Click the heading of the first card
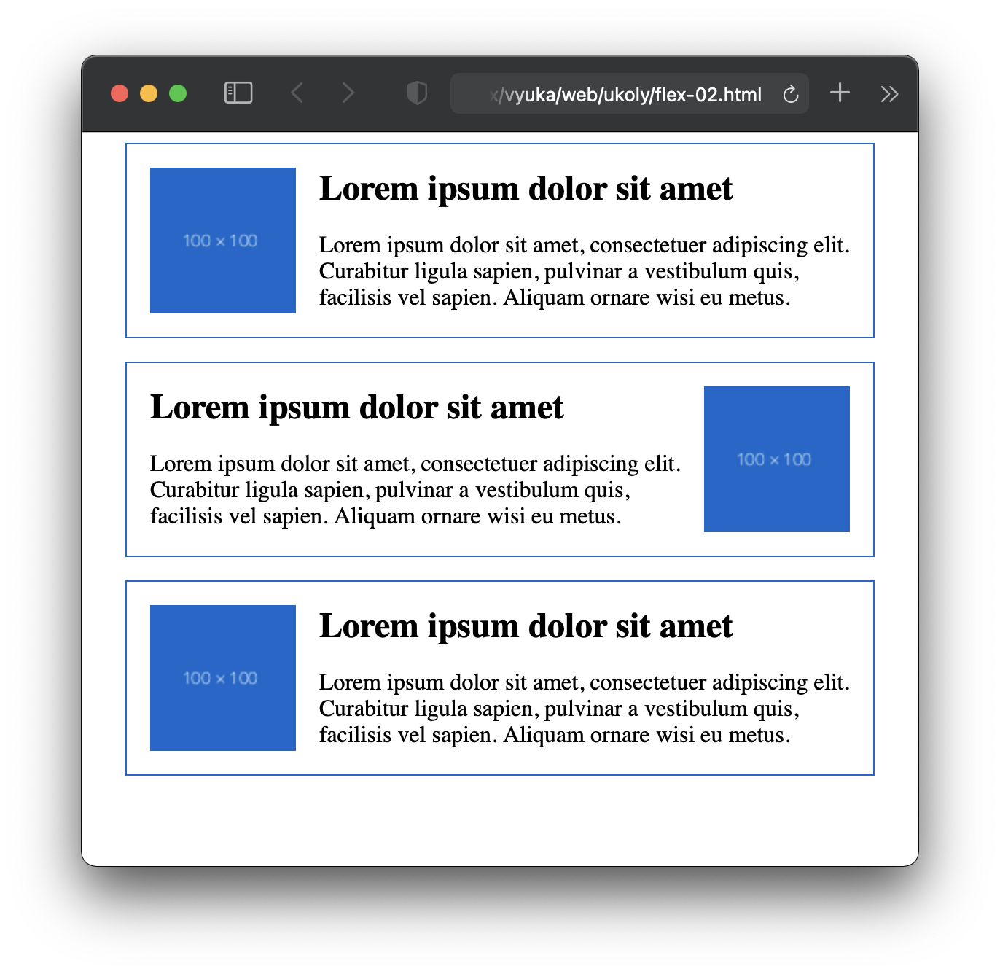The height and width of the screenshot is (974, 1000). pyautogui.click(x=526, y=189)
